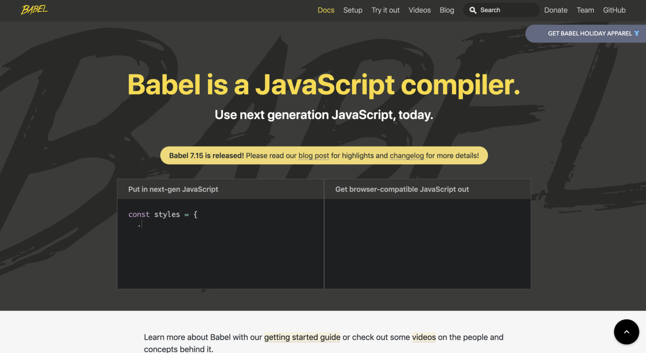Click the Babel logo in the header
The width and height of the screenshot is (646, 353).
[34, 10]
